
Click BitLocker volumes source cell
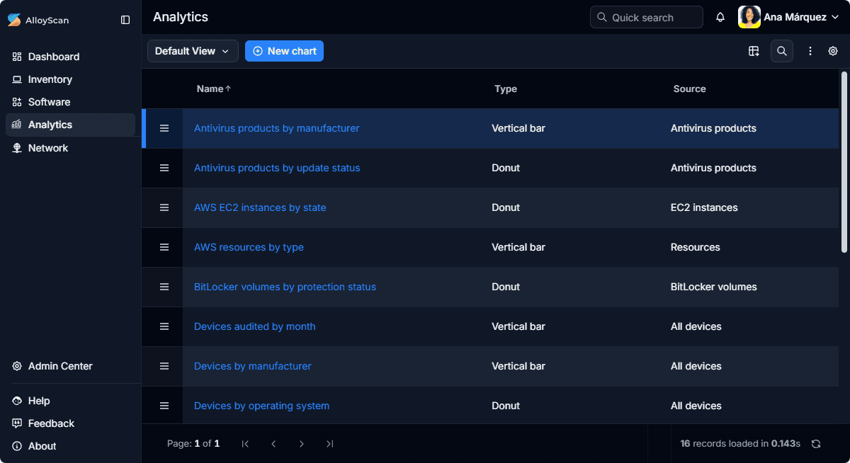(x=714, y=287)
